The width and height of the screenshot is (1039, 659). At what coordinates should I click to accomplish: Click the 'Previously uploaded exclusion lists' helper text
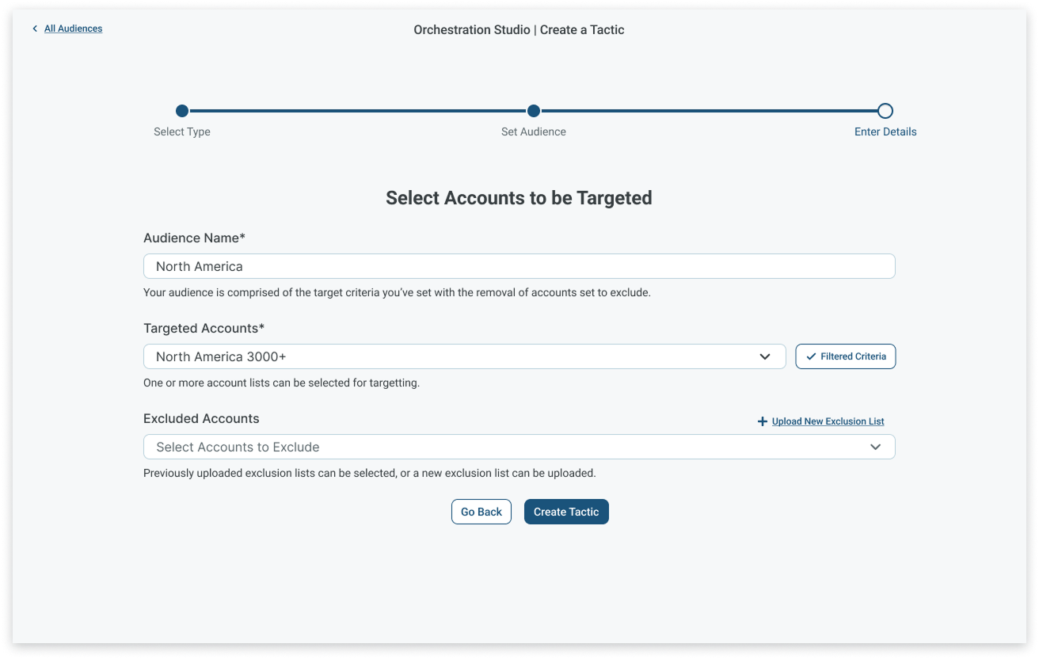[x=369, y=473]
